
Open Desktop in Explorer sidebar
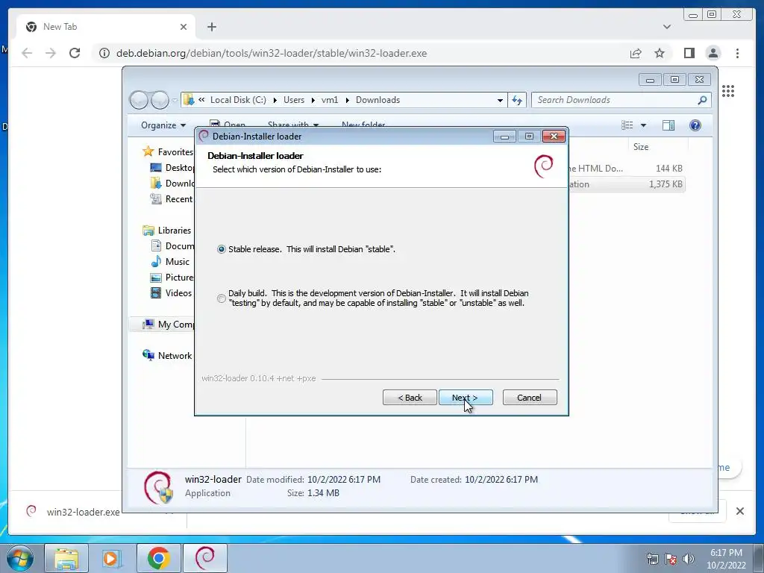click(x=172, y=168)
